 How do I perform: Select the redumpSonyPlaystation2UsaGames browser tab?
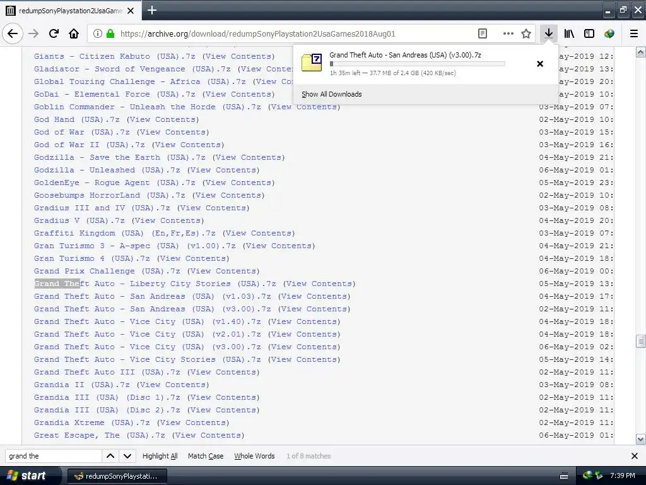71,11
